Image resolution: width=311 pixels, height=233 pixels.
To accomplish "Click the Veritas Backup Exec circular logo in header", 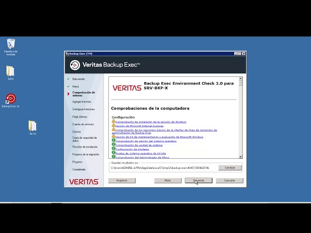I will tap(75, 65).
